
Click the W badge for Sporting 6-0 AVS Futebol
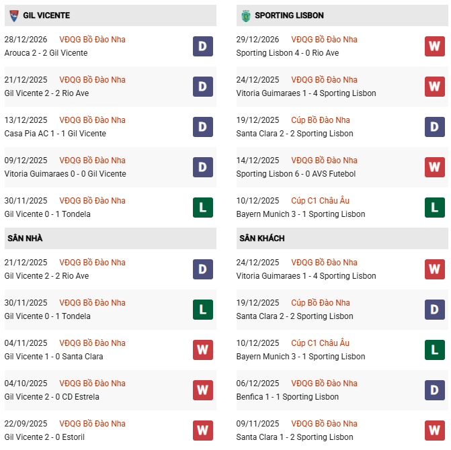point(434,167)
